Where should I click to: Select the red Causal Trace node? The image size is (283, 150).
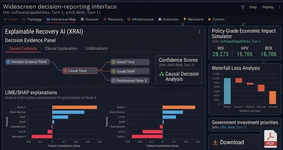80,71
